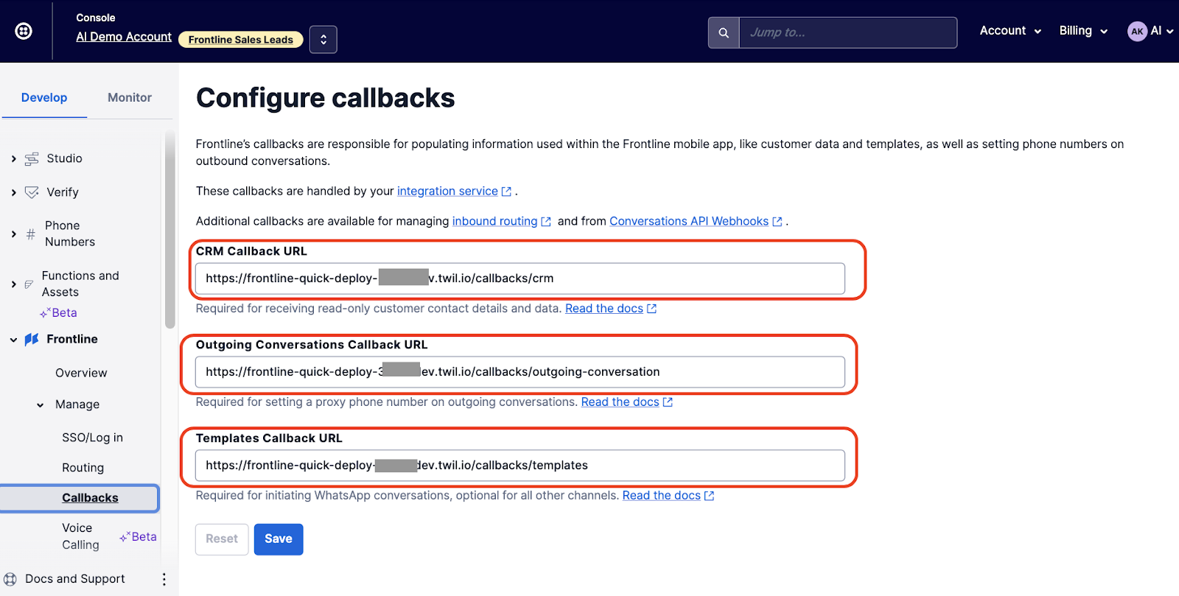Open Read the docs under Outgoing Conversations

(620, 402)
